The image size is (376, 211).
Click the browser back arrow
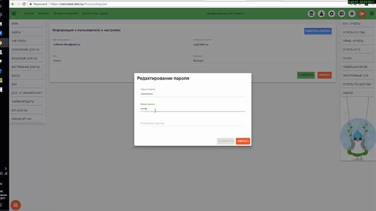[x=13, y=4]
